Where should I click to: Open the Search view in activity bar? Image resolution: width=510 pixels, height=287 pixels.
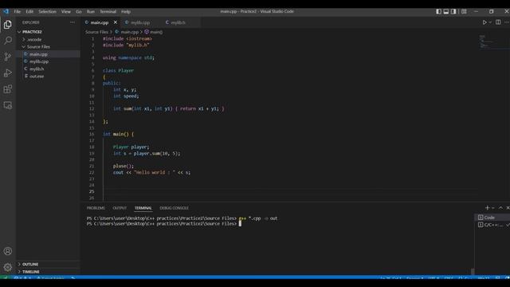7,41
